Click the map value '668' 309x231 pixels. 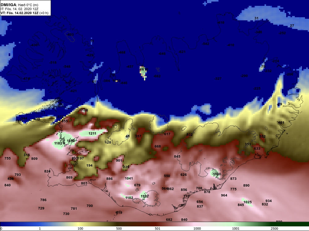[158, 146]
